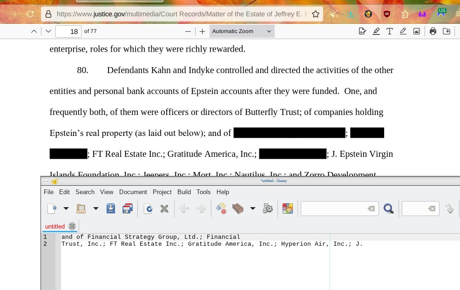
Task: Print the PDF document
Action: point(433,31)
